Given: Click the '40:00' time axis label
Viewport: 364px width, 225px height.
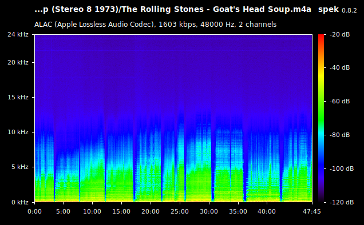Looking at the screenshot, I should tap(267, 211).
